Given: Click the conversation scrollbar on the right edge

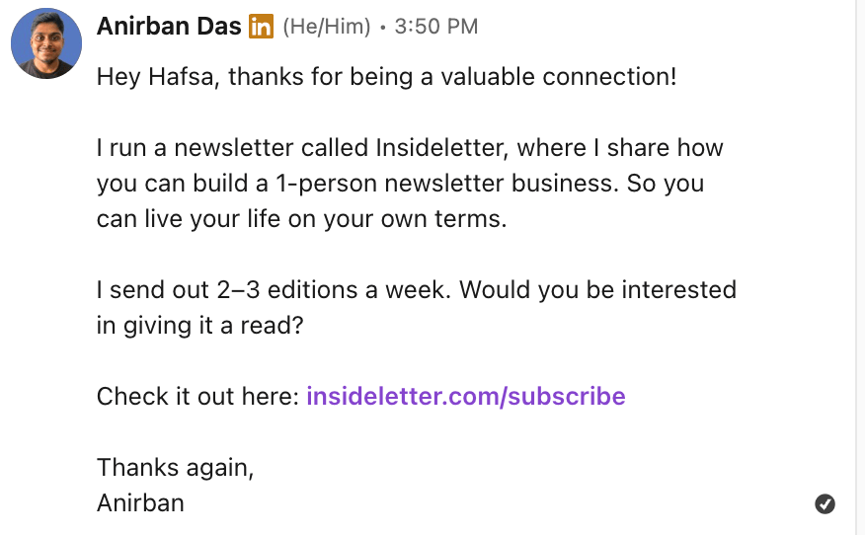Looking at the screenshot, I should [859, 267].
